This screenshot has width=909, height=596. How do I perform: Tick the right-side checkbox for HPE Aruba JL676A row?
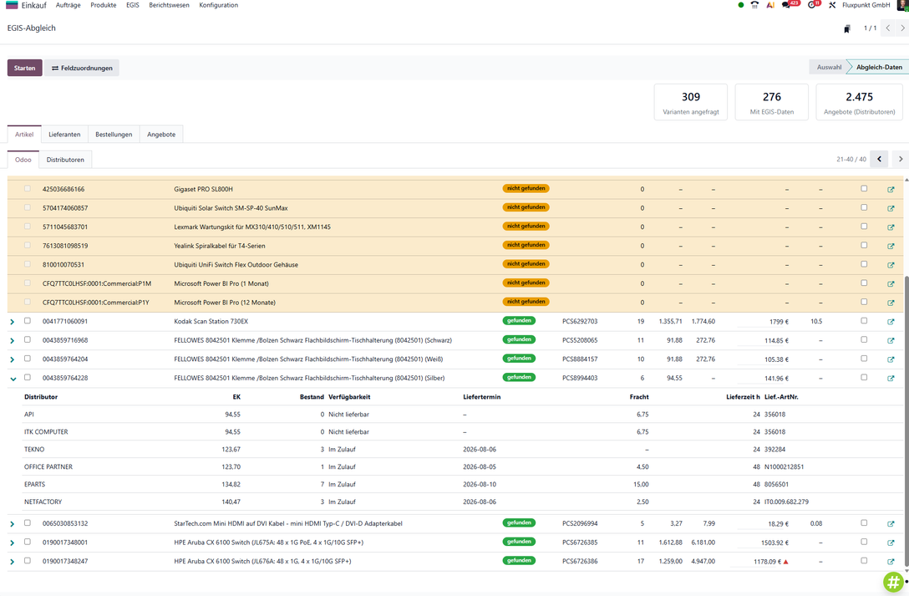[x=864, y=561]
